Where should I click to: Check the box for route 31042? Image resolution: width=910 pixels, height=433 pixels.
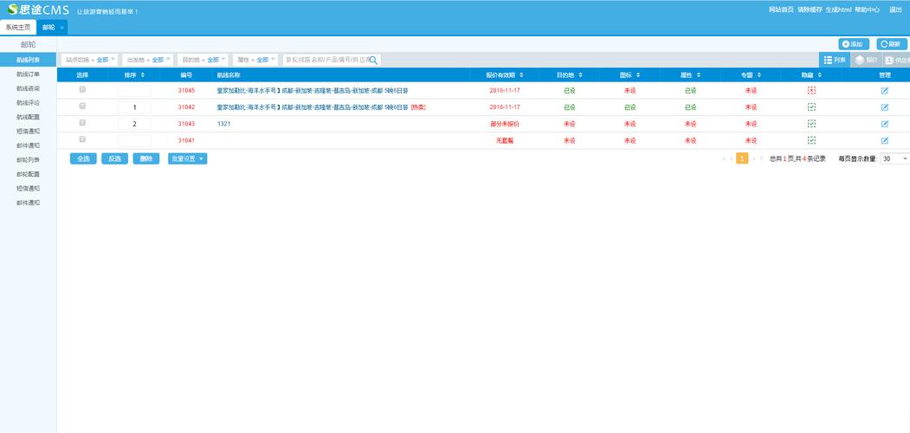click(x=82, y=106)
